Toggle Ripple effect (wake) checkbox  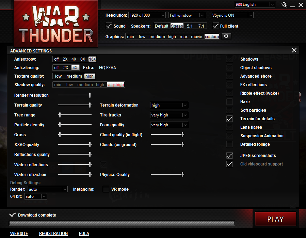(229, 93)
